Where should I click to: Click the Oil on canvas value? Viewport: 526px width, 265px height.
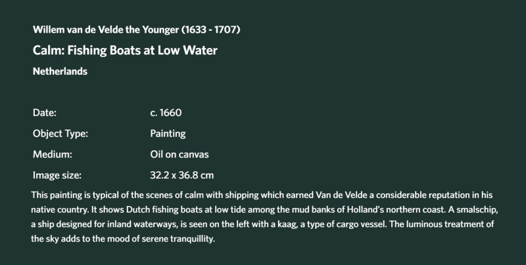[179, 155]
